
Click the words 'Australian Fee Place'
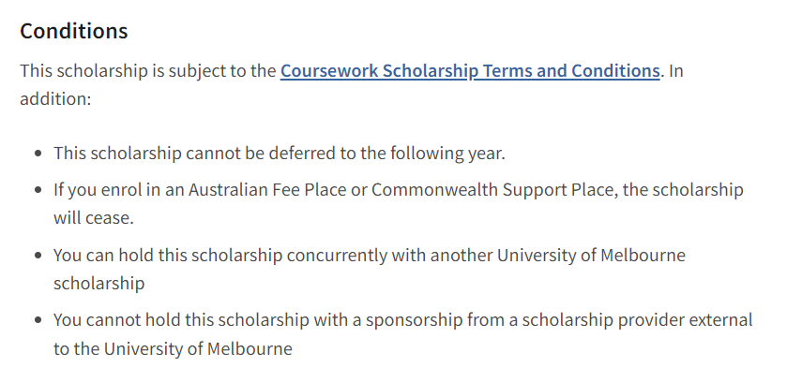(x=267, y=190)
